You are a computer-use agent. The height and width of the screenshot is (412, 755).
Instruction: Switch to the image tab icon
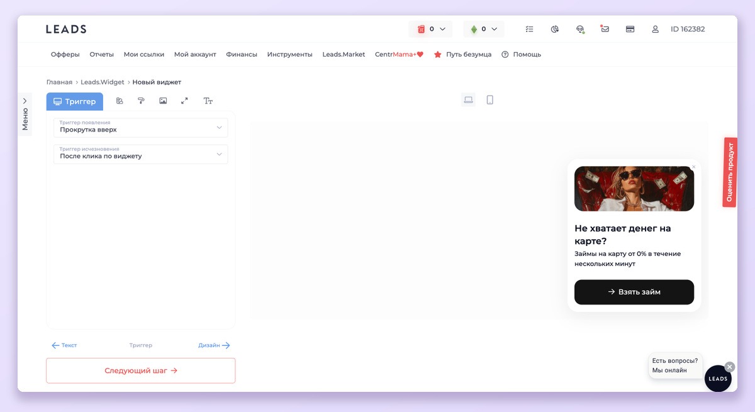[x=163, y=101]
